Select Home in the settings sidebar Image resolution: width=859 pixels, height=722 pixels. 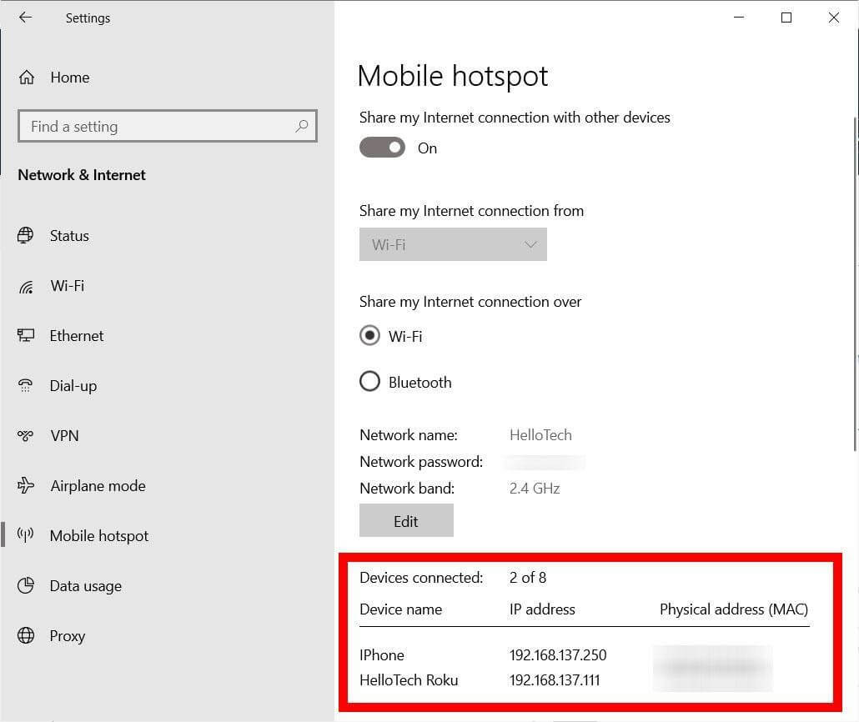69,78
